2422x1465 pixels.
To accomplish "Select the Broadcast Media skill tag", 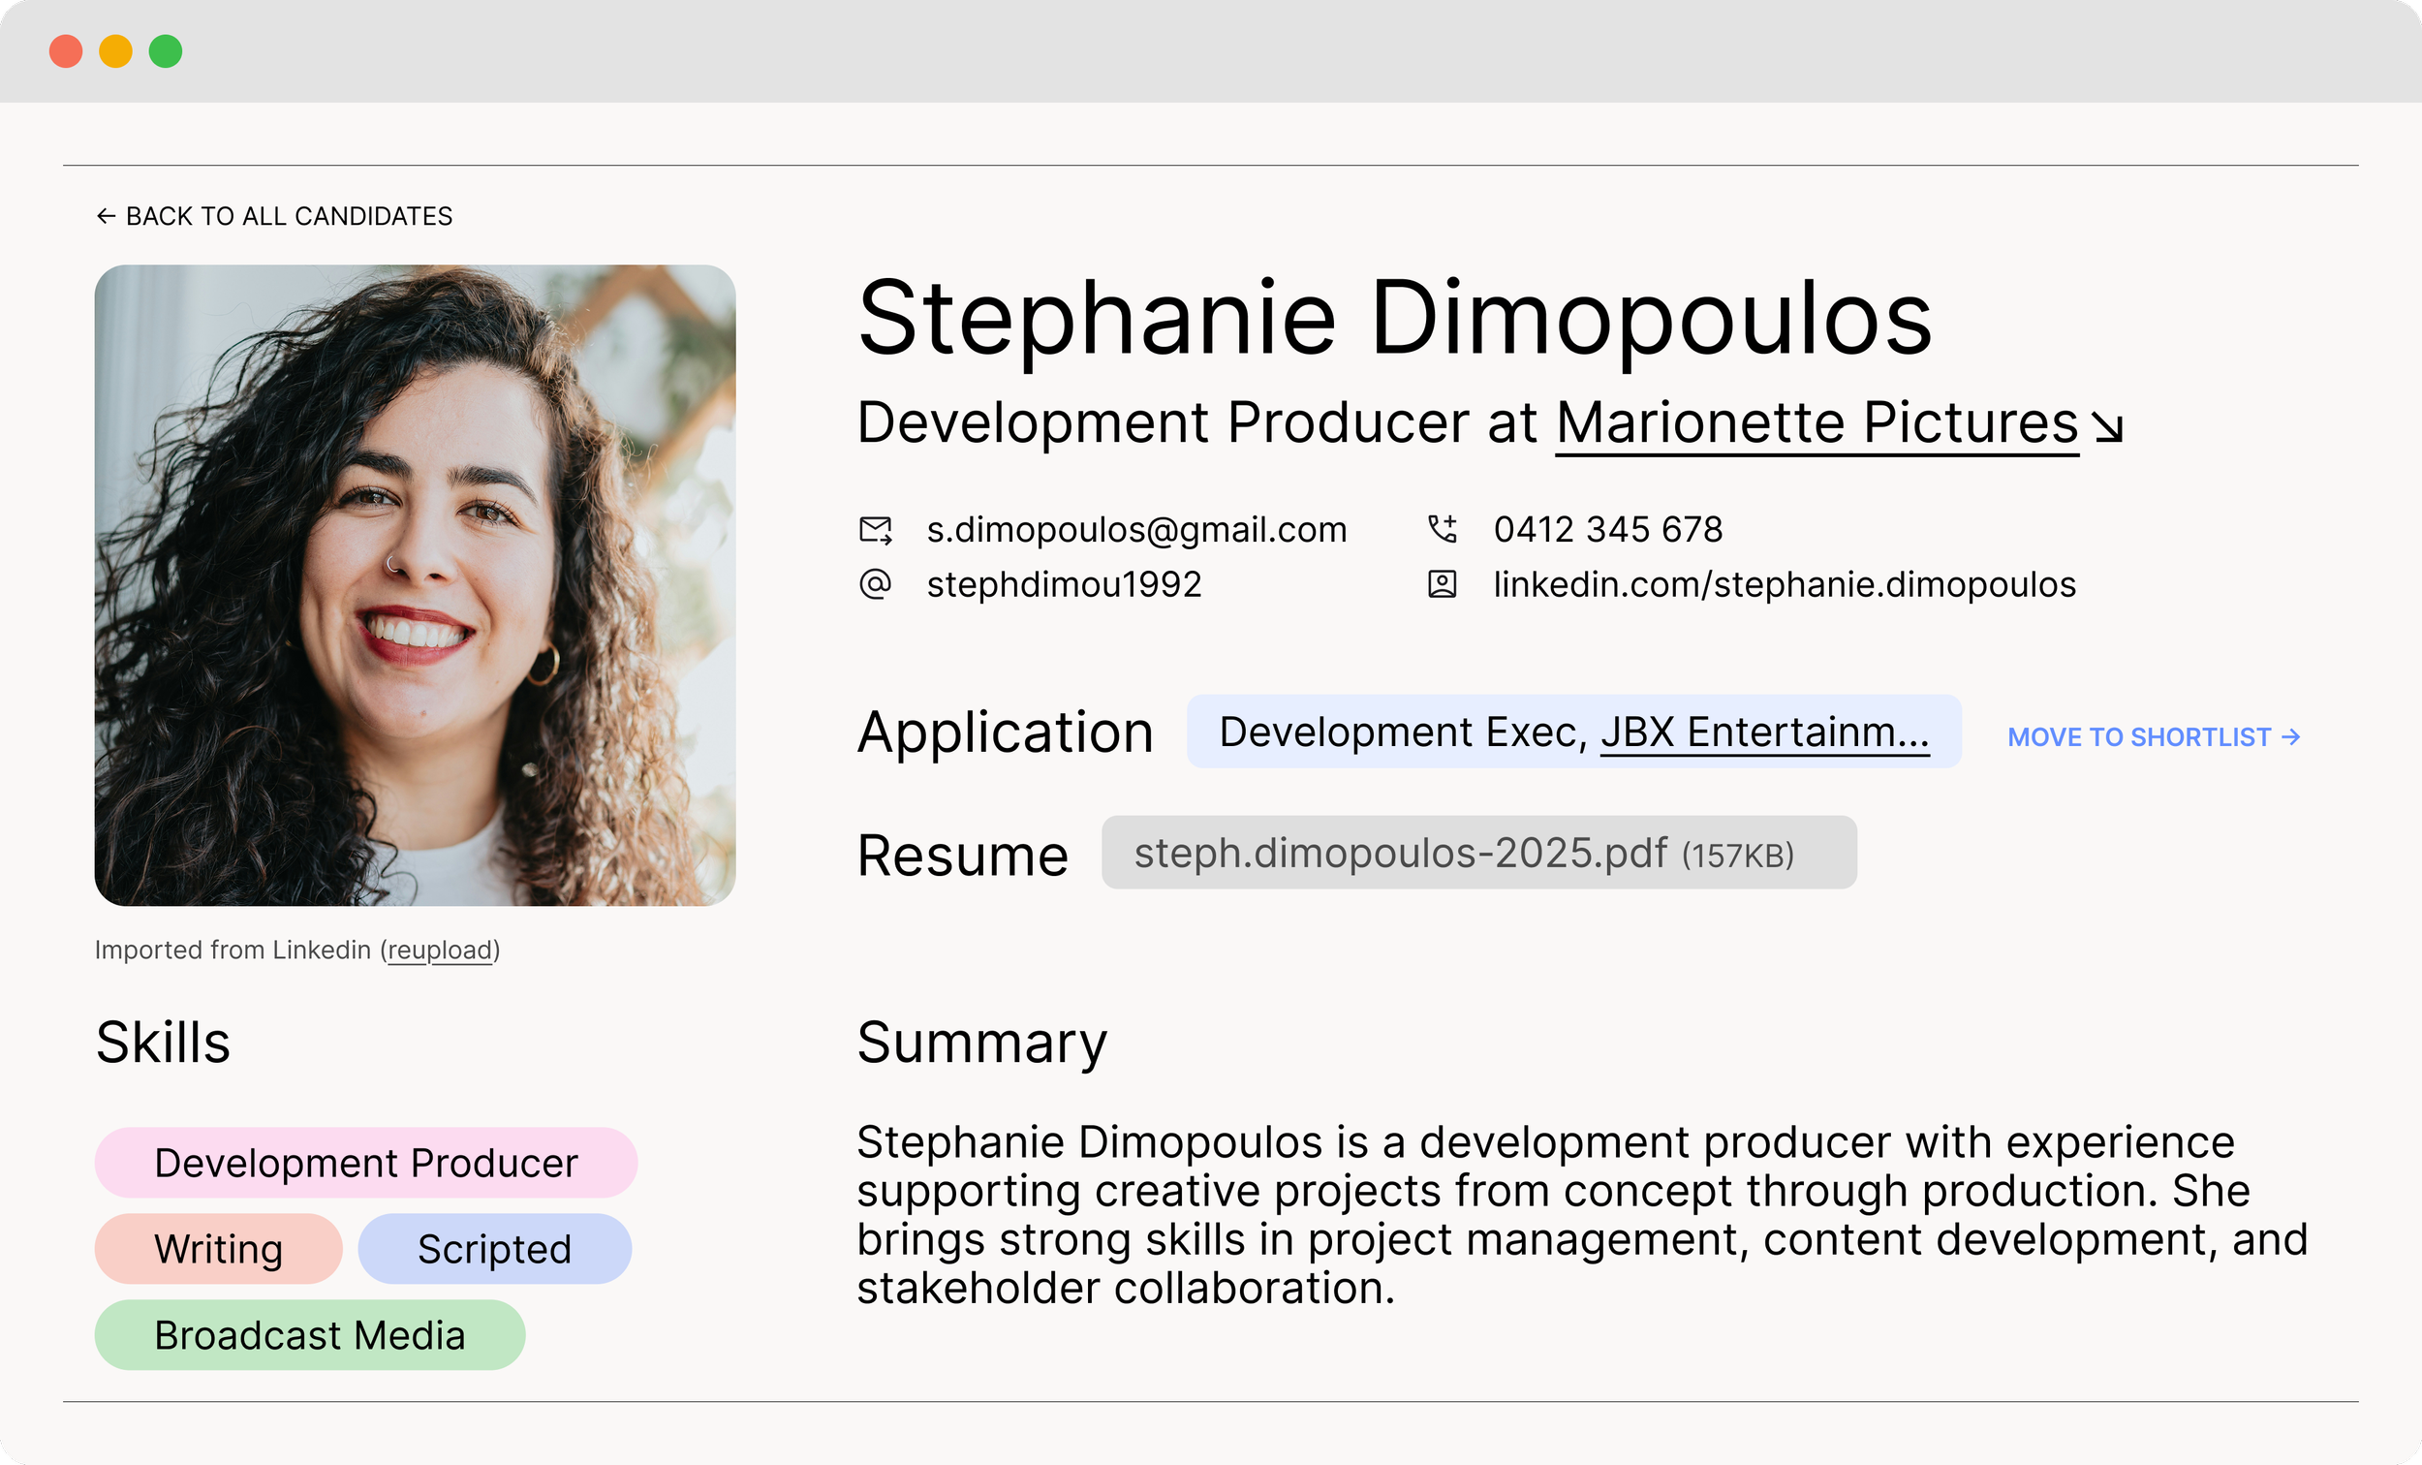I will [310, 1335].
